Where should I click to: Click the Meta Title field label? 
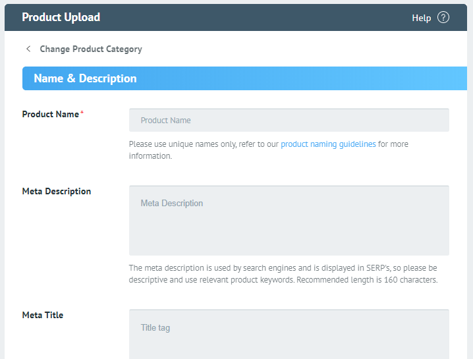[43, 315]
